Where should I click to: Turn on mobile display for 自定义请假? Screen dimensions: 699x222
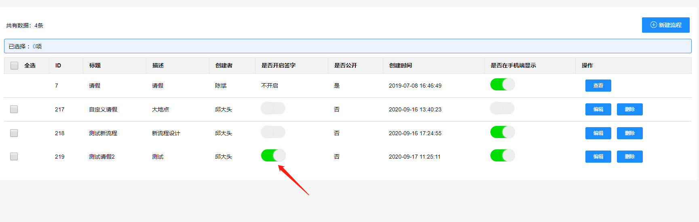point(502,108)
